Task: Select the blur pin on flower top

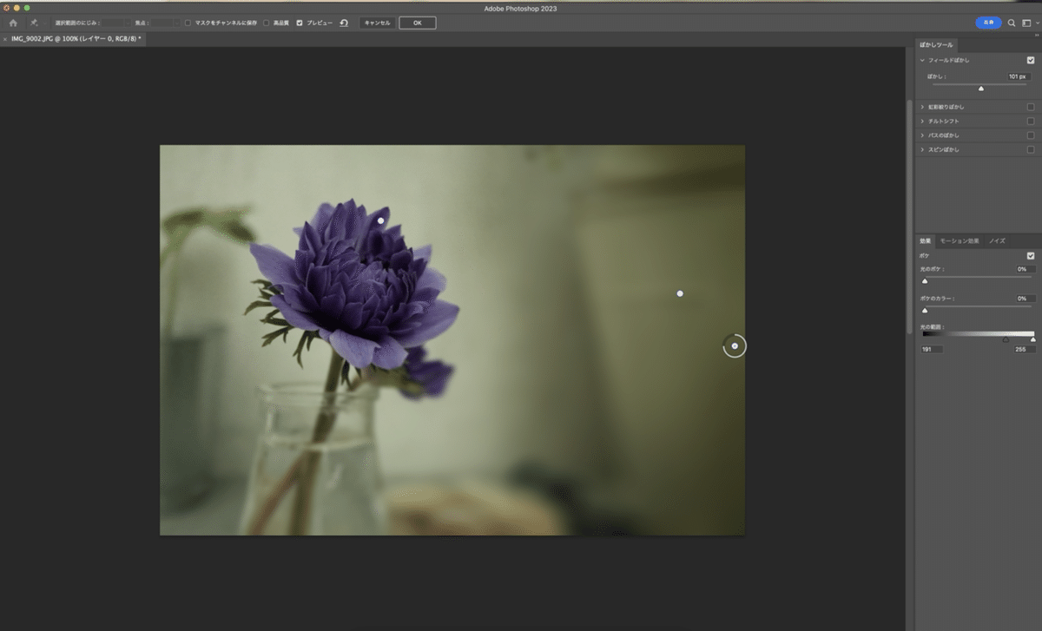Action: [380, 220]
